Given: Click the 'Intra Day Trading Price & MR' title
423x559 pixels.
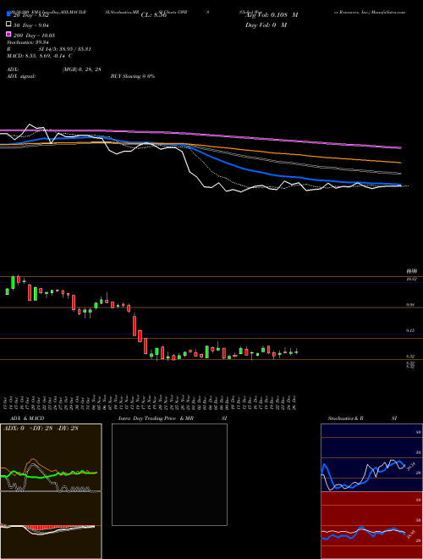Looking at the screenshot, I should (x=156, y=418).
